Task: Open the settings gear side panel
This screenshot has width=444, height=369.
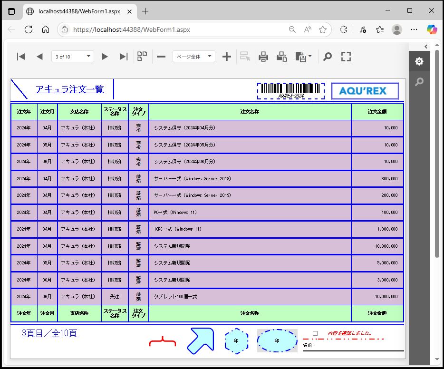Action: tap(419, 61)
